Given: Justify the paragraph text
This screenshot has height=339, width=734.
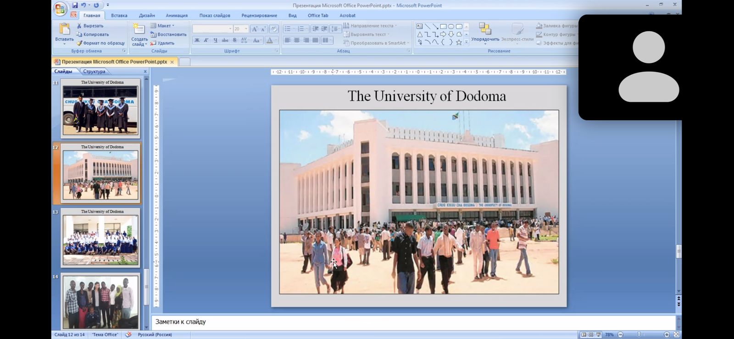Looking at the screenshot, I should point(315,40).
